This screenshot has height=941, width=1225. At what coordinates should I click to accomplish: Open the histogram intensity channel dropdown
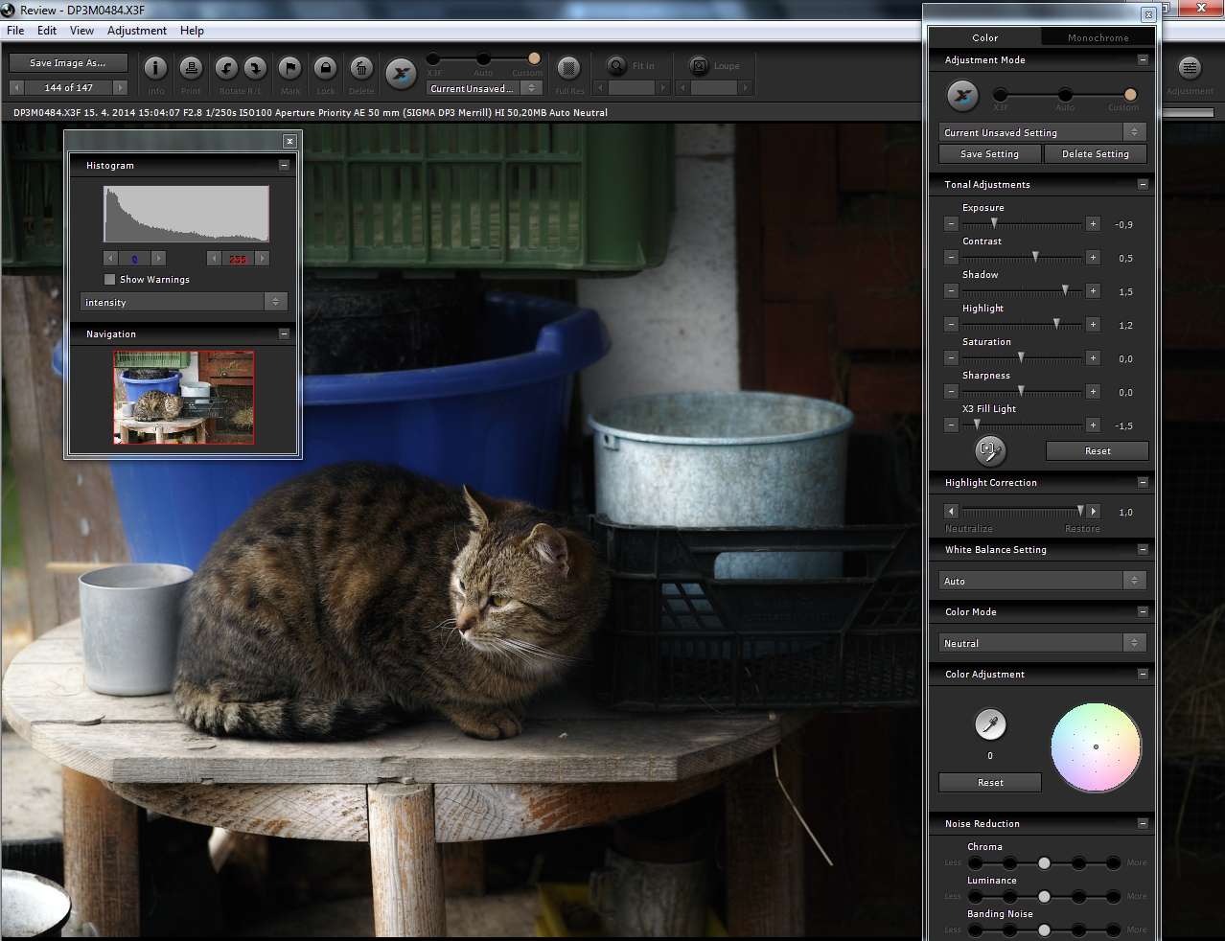(x=183, y=302)
